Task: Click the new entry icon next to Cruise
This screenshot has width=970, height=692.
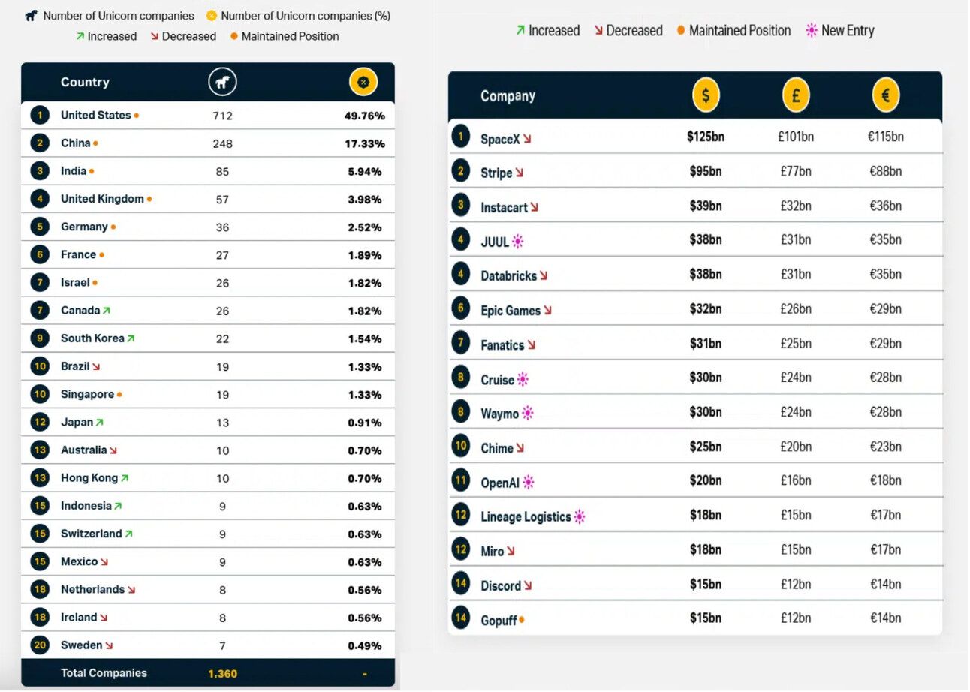Action: point(523,380)
